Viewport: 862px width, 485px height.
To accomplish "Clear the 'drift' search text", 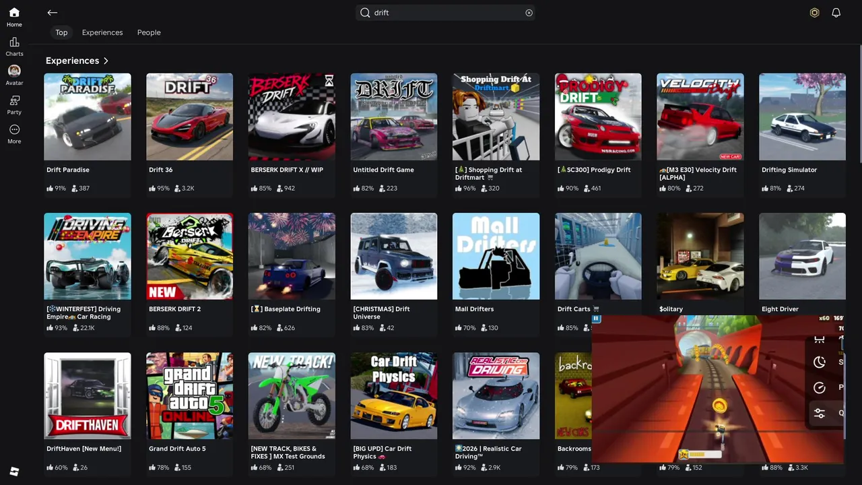I will point(529,13).
